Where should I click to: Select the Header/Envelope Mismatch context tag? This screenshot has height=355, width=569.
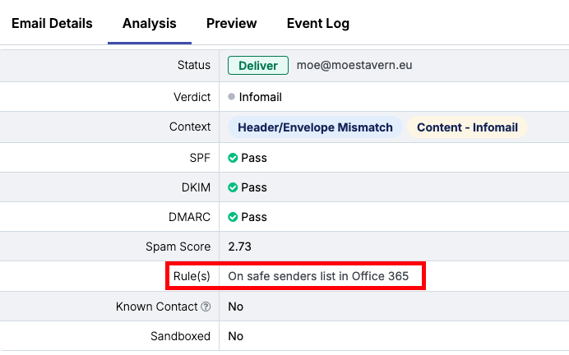coord(315,127)
